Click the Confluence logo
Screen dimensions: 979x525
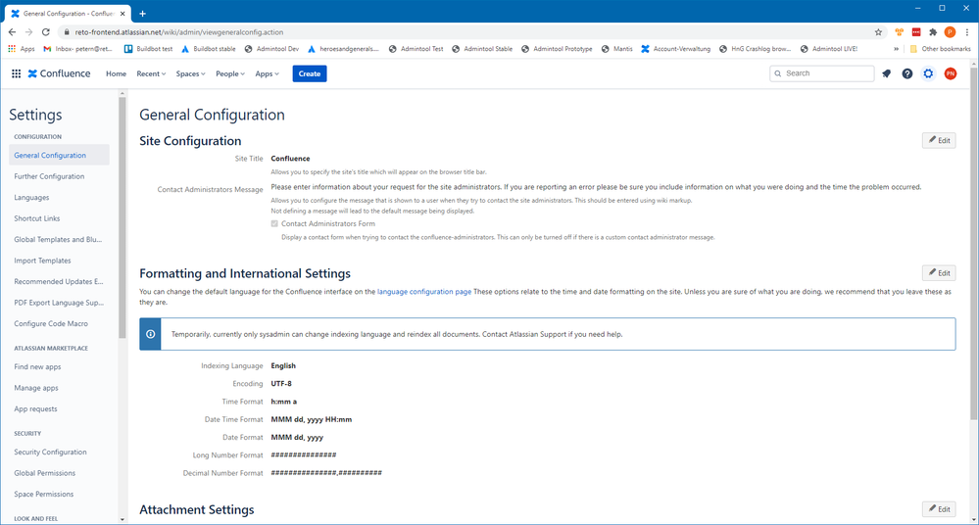click(x=60, y=73)
